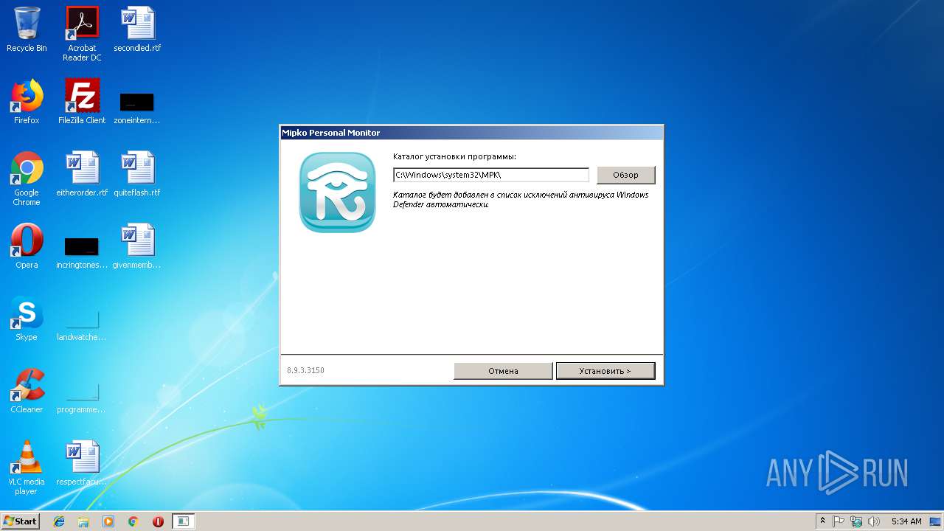Click the network tray icon
The height and width of the screenshot is (531, 944).
coord(856,521)
